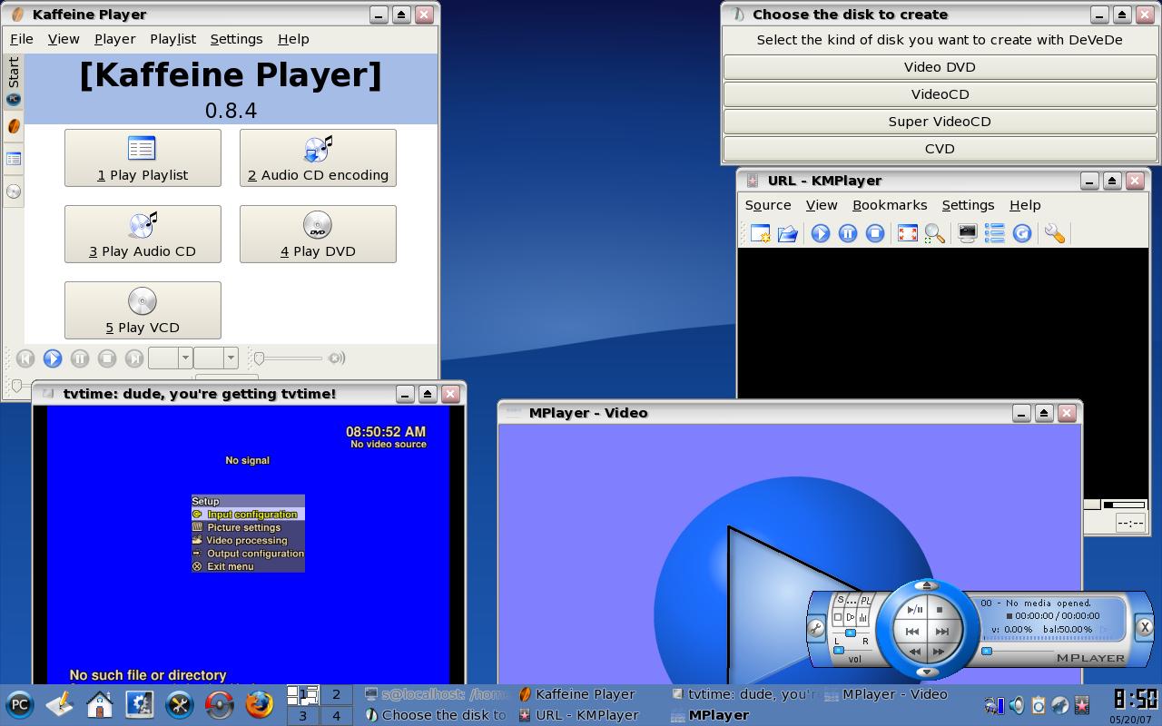Click the MPlayer skin wrench preferences button

point(816,628)
